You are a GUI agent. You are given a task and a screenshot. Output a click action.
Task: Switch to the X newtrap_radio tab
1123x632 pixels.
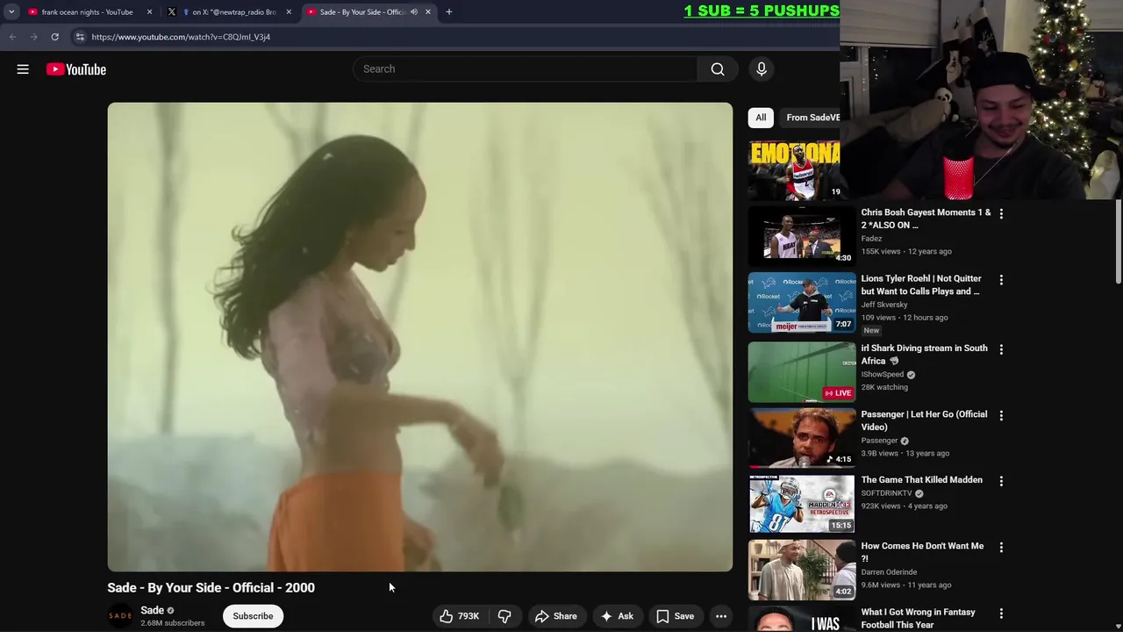[x=228, y=12]
